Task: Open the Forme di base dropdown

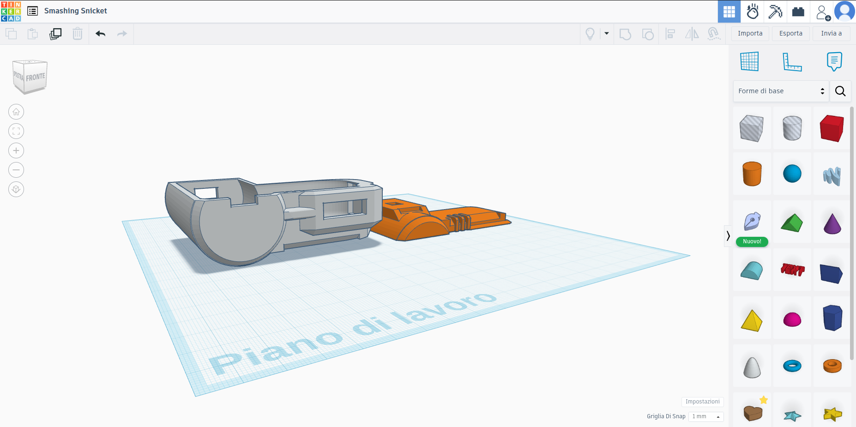Action: 781,91
